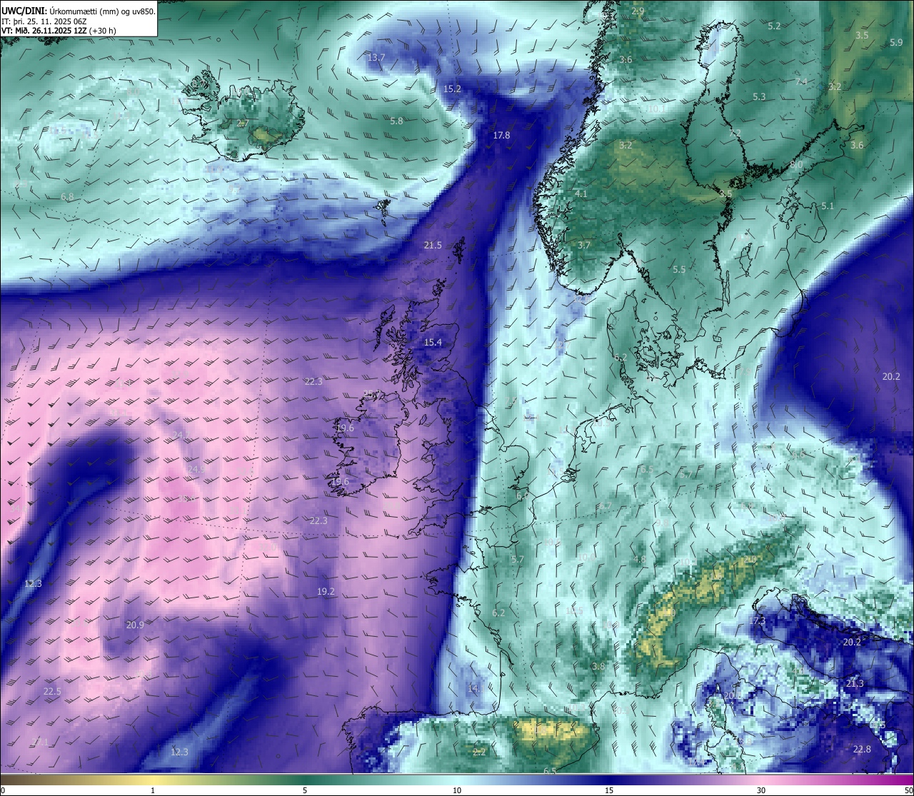Image resolution: width=914 pixels, height=796 pixels.
Task: Click the map value 6.8
Action: pos(67,196)
